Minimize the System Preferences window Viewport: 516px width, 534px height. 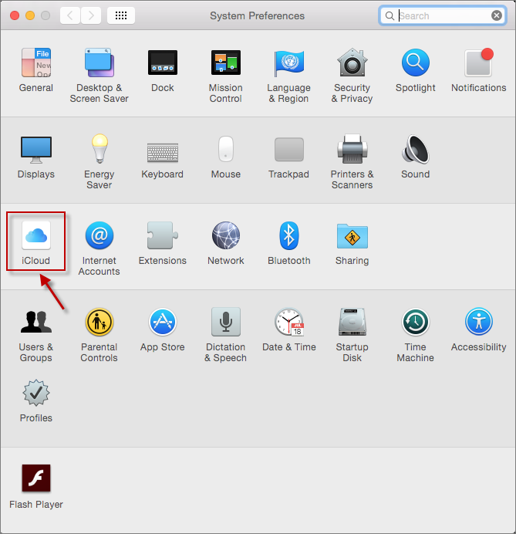(30, 15)
